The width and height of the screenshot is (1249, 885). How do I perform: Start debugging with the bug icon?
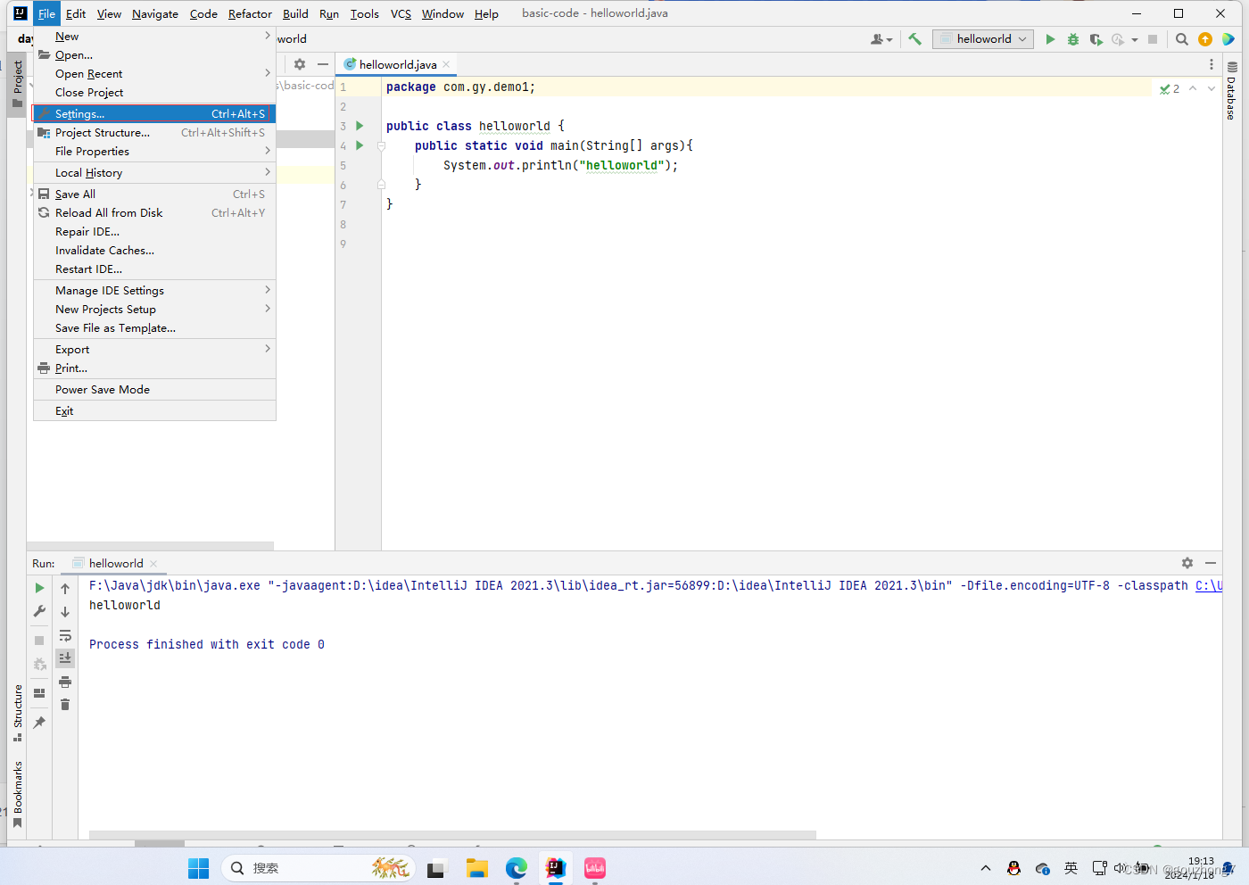pyautogui.click(x=1073, y=39)
